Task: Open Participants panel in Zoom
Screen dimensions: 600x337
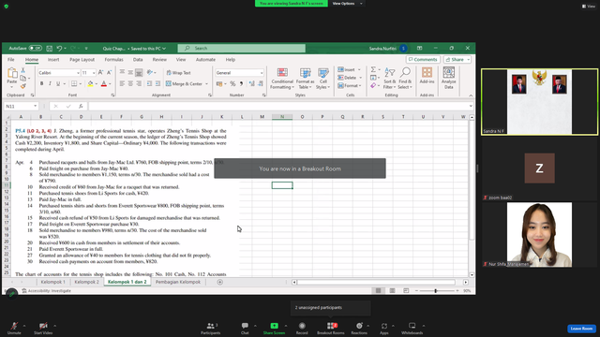Action: click(x=211, y=328)
